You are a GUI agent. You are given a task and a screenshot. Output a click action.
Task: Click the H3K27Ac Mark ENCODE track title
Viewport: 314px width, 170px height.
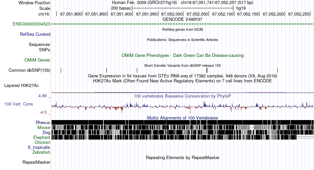(x=182, y=81)
